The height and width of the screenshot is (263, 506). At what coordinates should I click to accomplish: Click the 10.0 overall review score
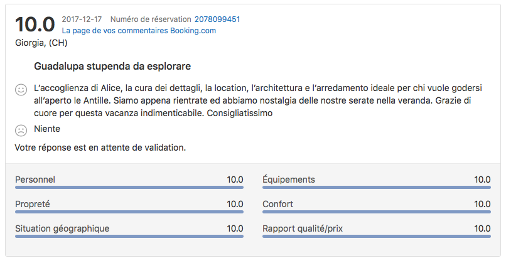tap(35, 24)
